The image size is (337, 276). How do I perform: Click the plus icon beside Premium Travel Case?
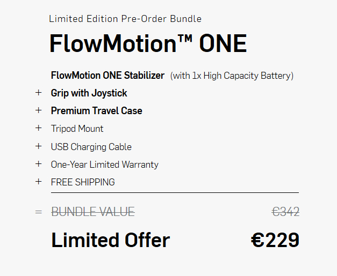tap(38, 110)
